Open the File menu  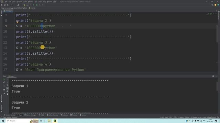(x=6, y=2)
